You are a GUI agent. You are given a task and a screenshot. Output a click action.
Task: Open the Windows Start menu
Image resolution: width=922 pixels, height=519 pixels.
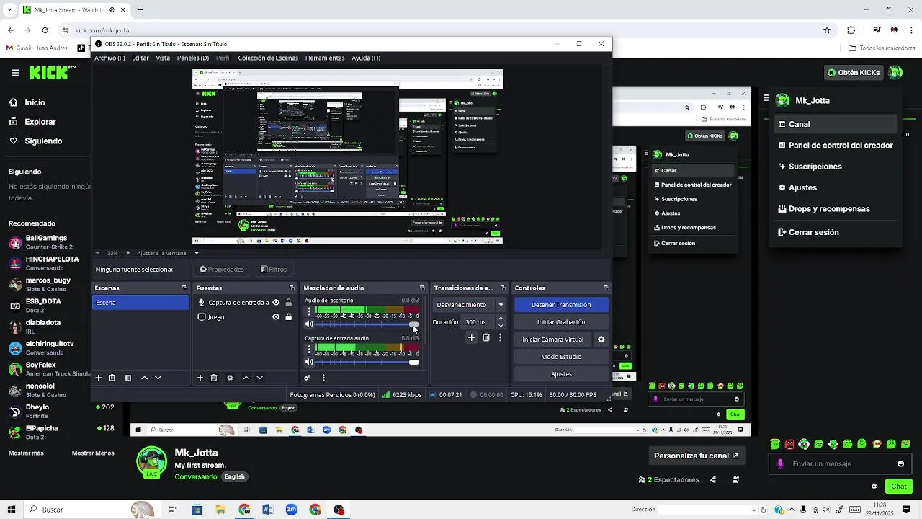tap(11, 510)
